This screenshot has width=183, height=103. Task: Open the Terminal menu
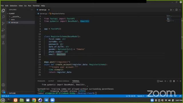[36, 6]
